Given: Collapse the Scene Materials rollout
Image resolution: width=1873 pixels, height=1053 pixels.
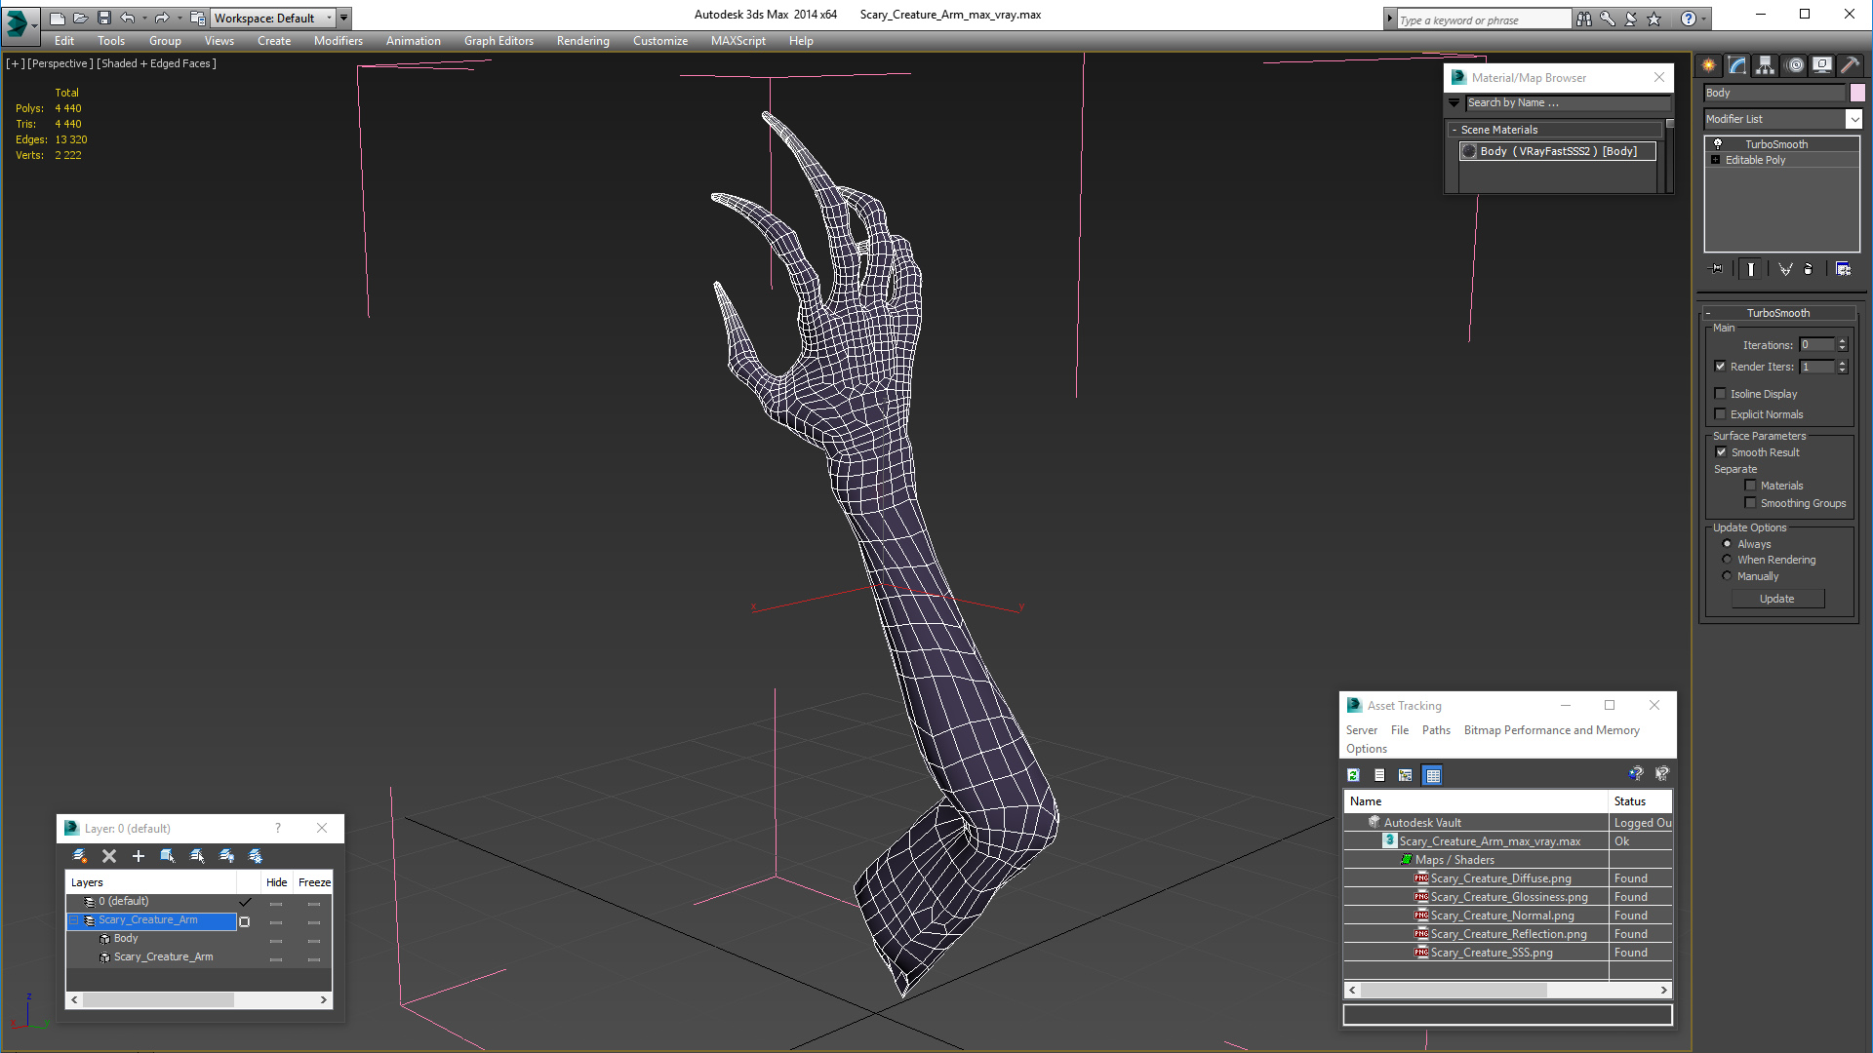Looking at the screenshot, I should (1455, 130).
